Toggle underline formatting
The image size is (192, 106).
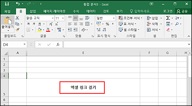(40, 24)
